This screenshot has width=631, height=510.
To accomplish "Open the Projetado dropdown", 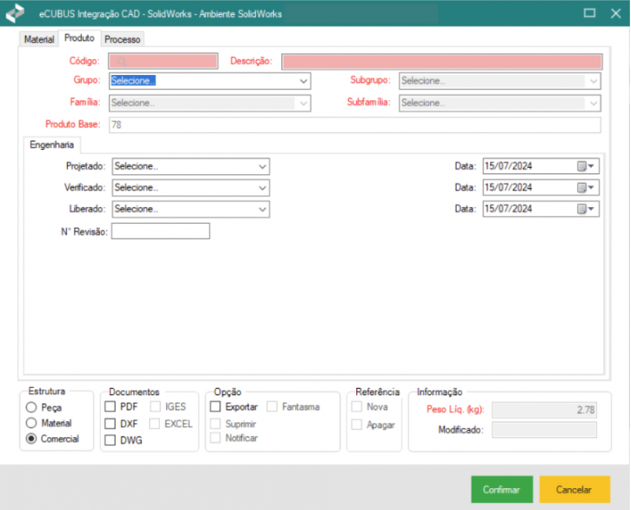I will (x=262, y=166).
